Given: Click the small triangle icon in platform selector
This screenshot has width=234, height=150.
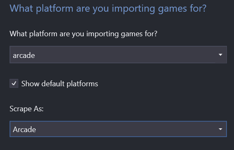Looking at the screenshot, I should 220,55.
